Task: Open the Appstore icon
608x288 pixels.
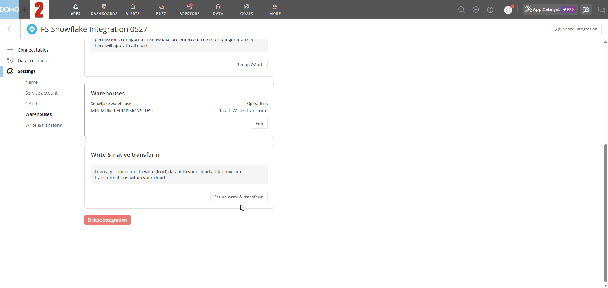Action: point(190,7)
